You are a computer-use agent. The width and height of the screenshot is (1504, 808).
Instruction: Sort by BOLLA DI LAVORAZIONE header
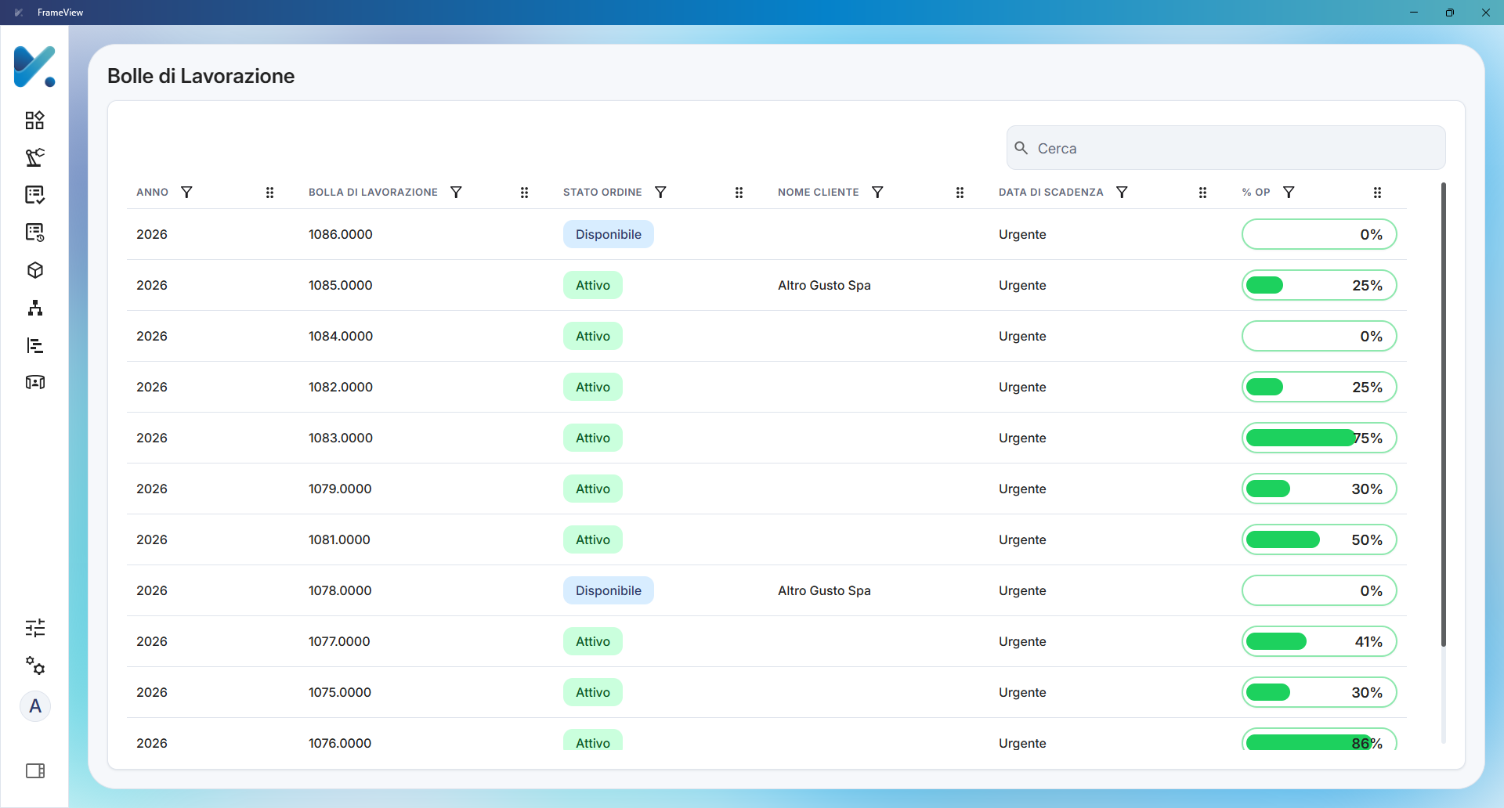(373, 193)
